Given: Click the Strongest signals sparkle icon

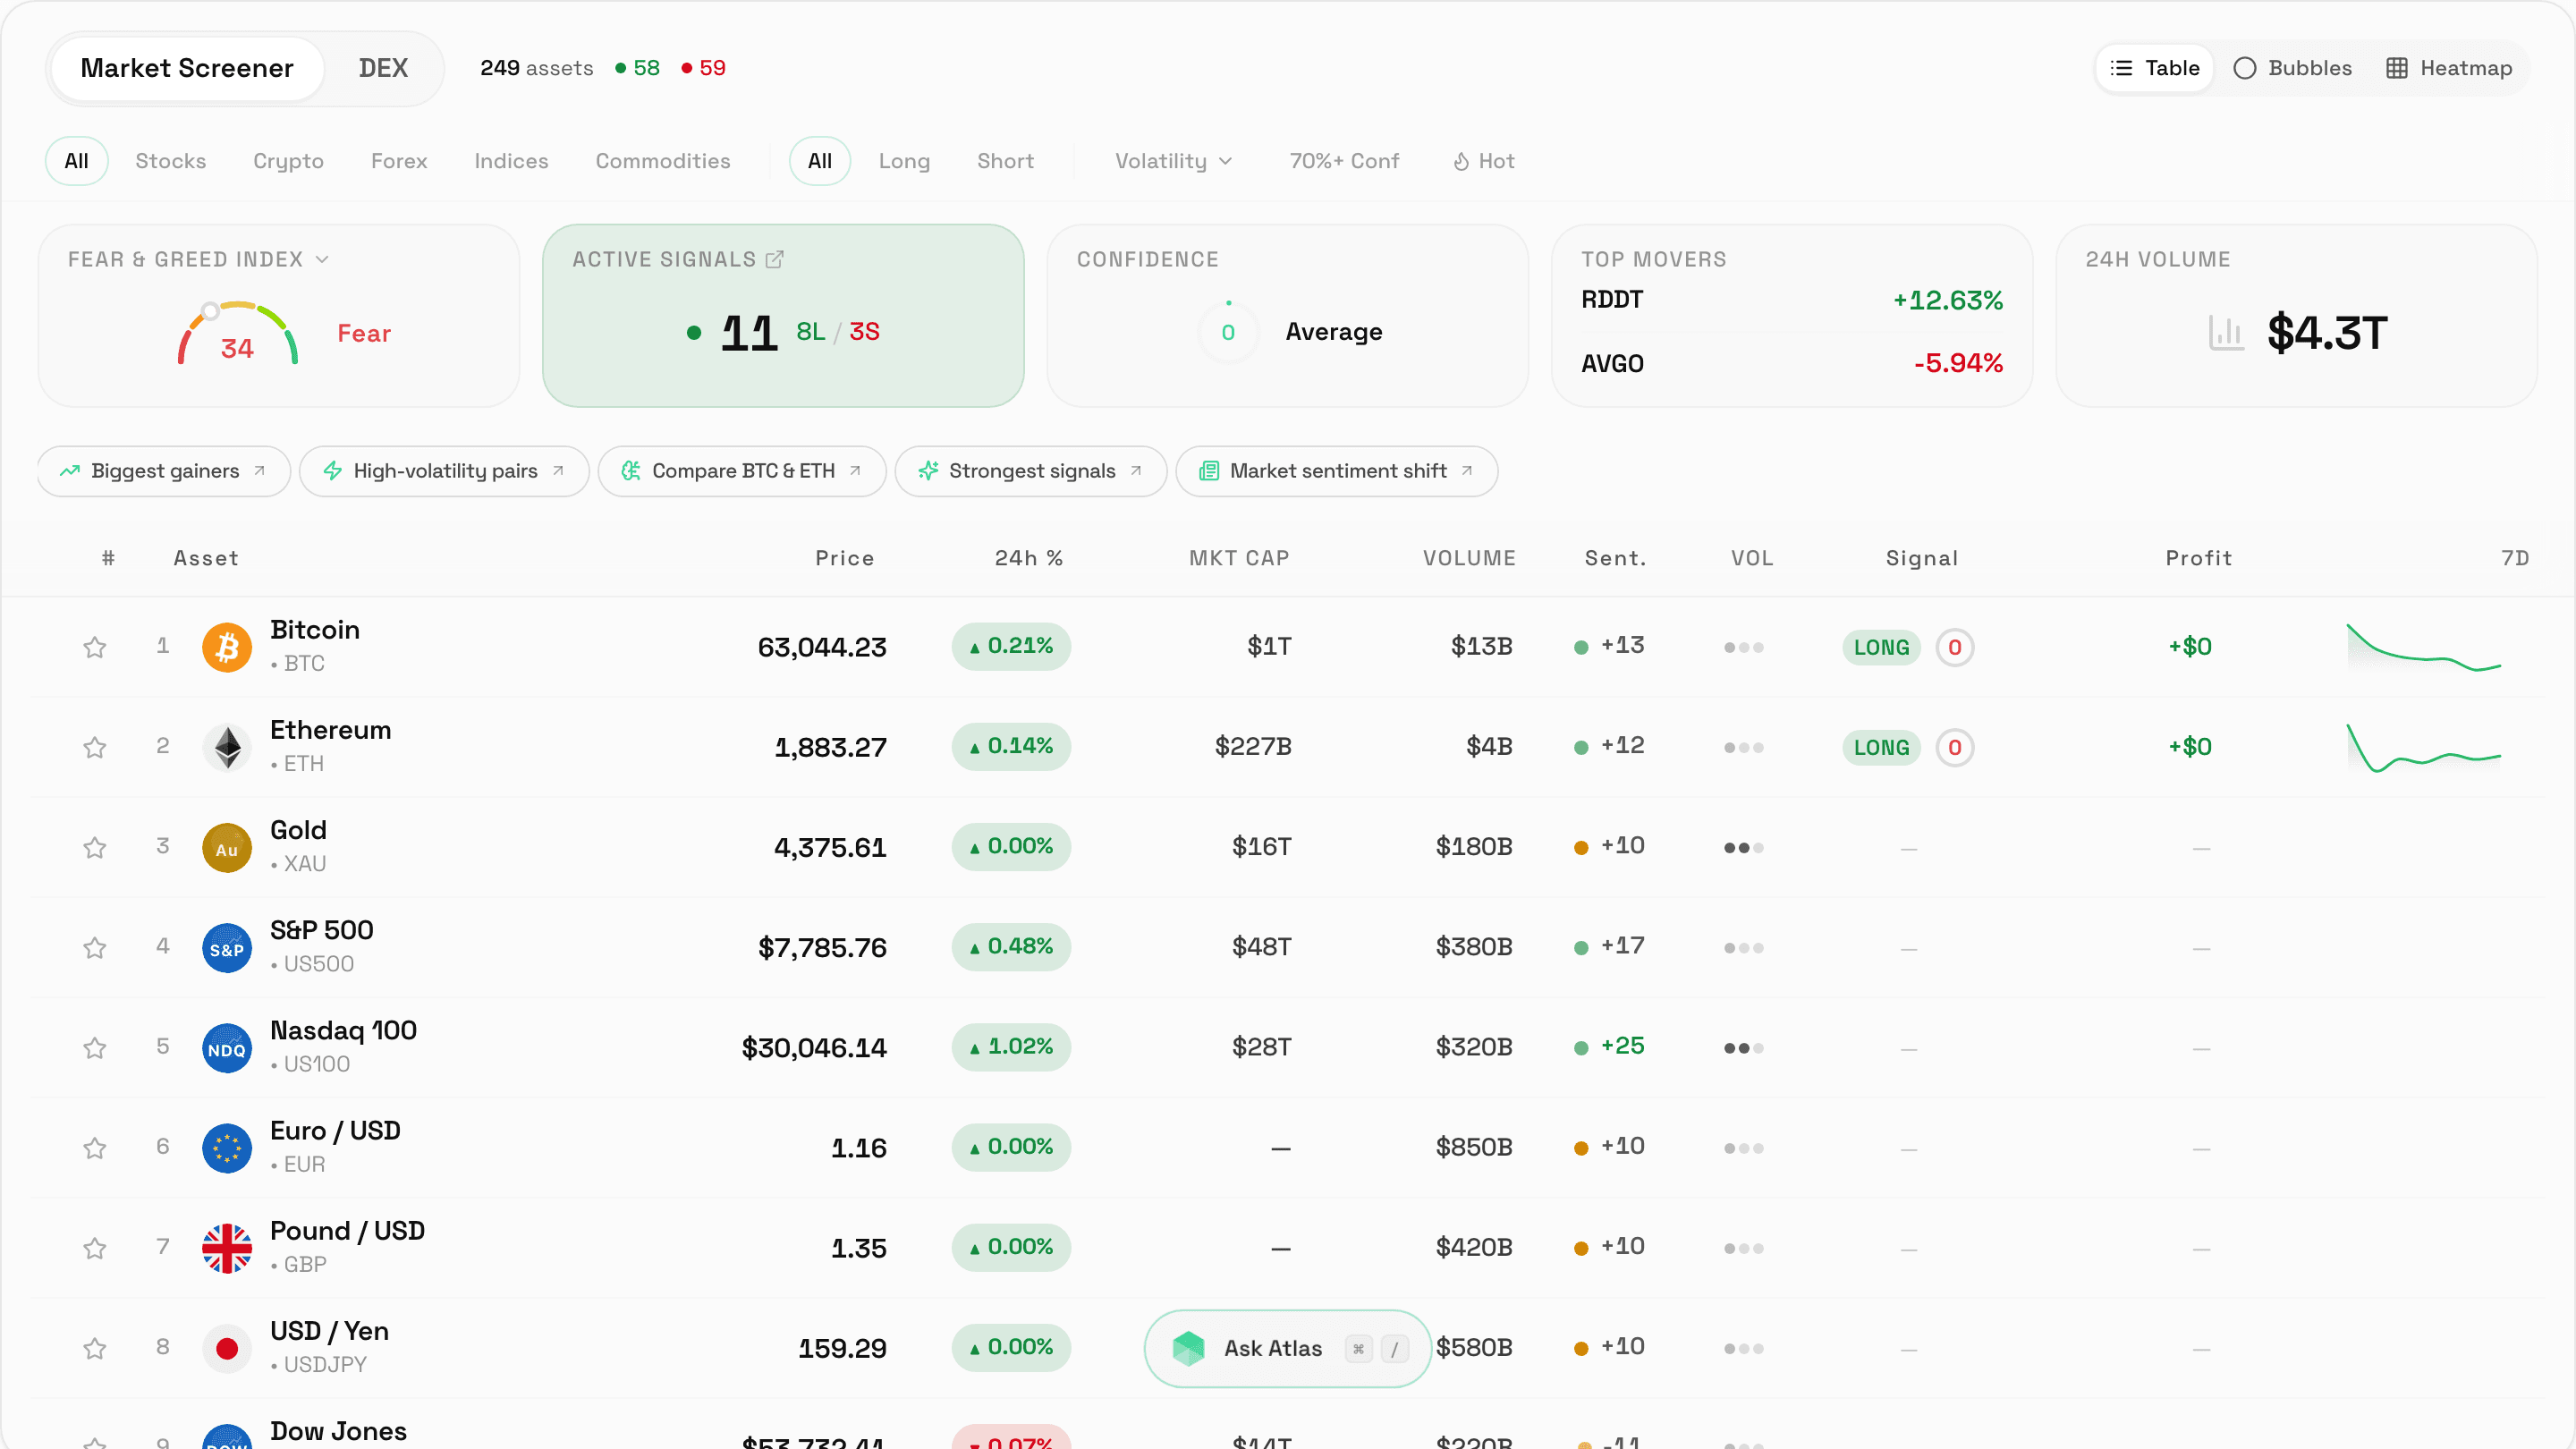Looking at the screenshot, I should click(x=928, y=471).
